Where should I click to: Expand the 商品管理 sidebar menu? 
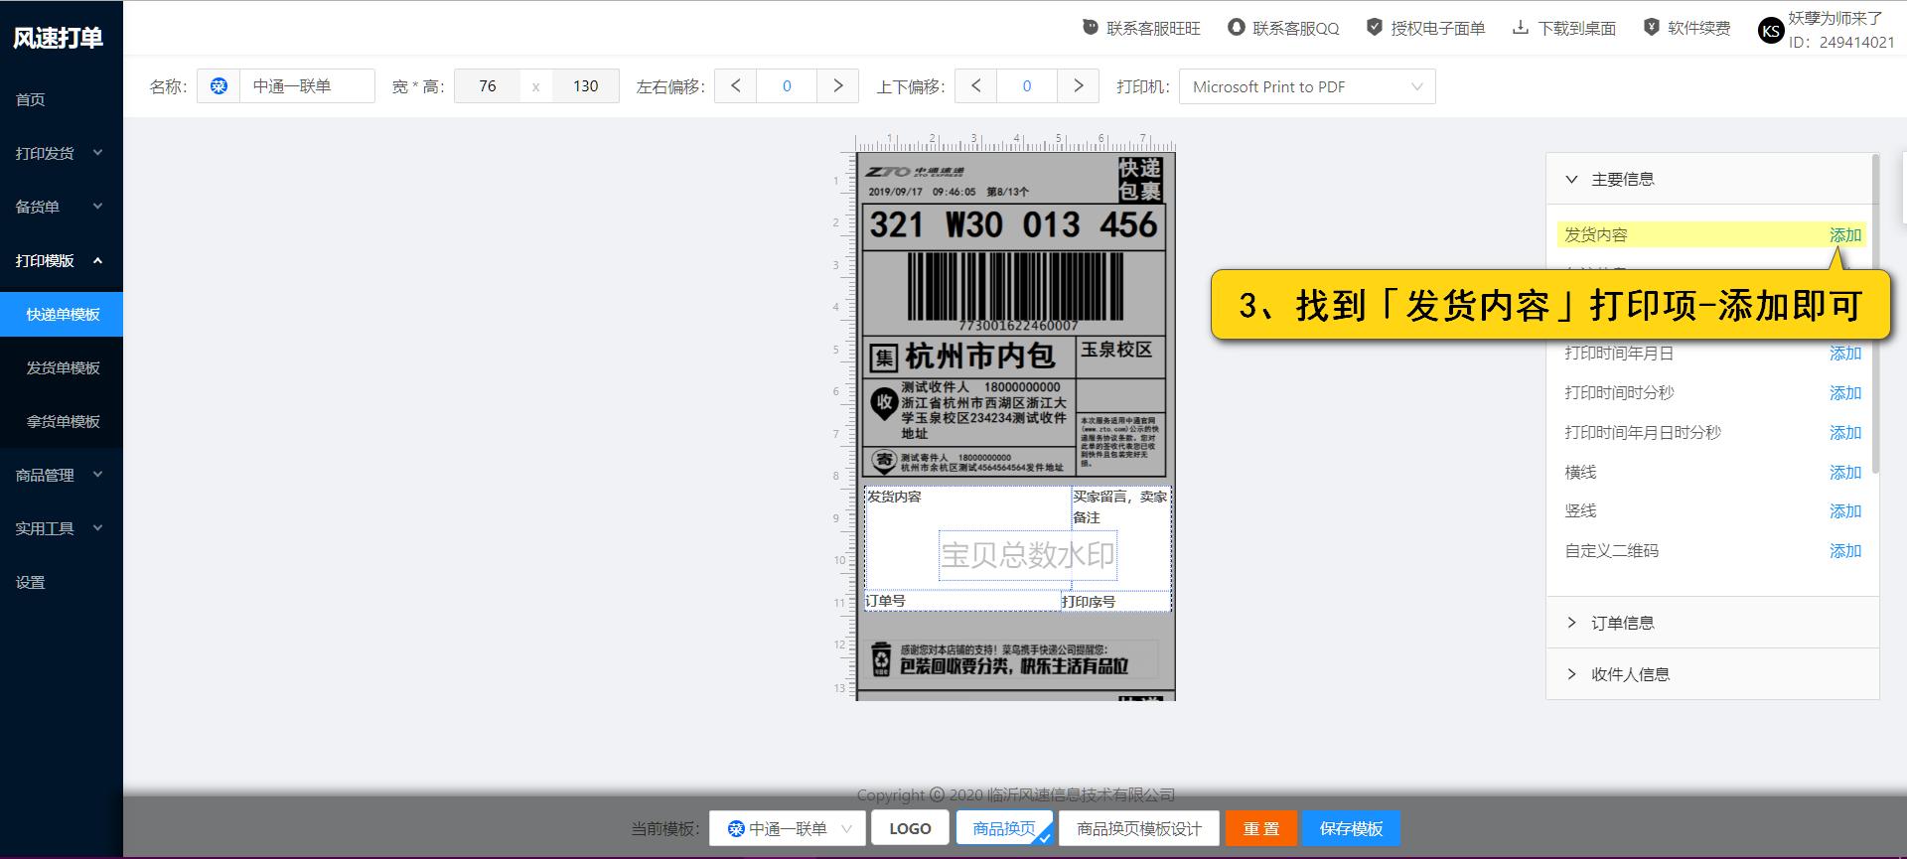coord(62,475)
